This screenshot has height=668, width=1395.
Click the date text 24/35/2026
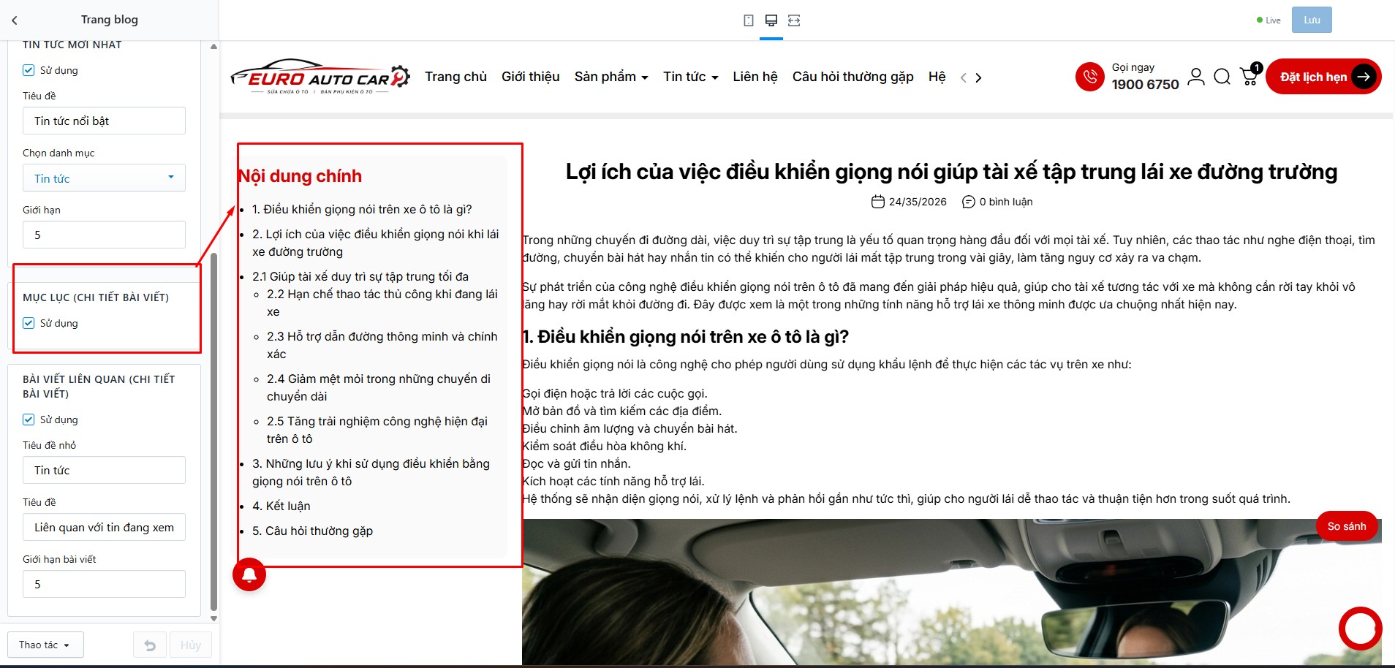pos(918,202)
